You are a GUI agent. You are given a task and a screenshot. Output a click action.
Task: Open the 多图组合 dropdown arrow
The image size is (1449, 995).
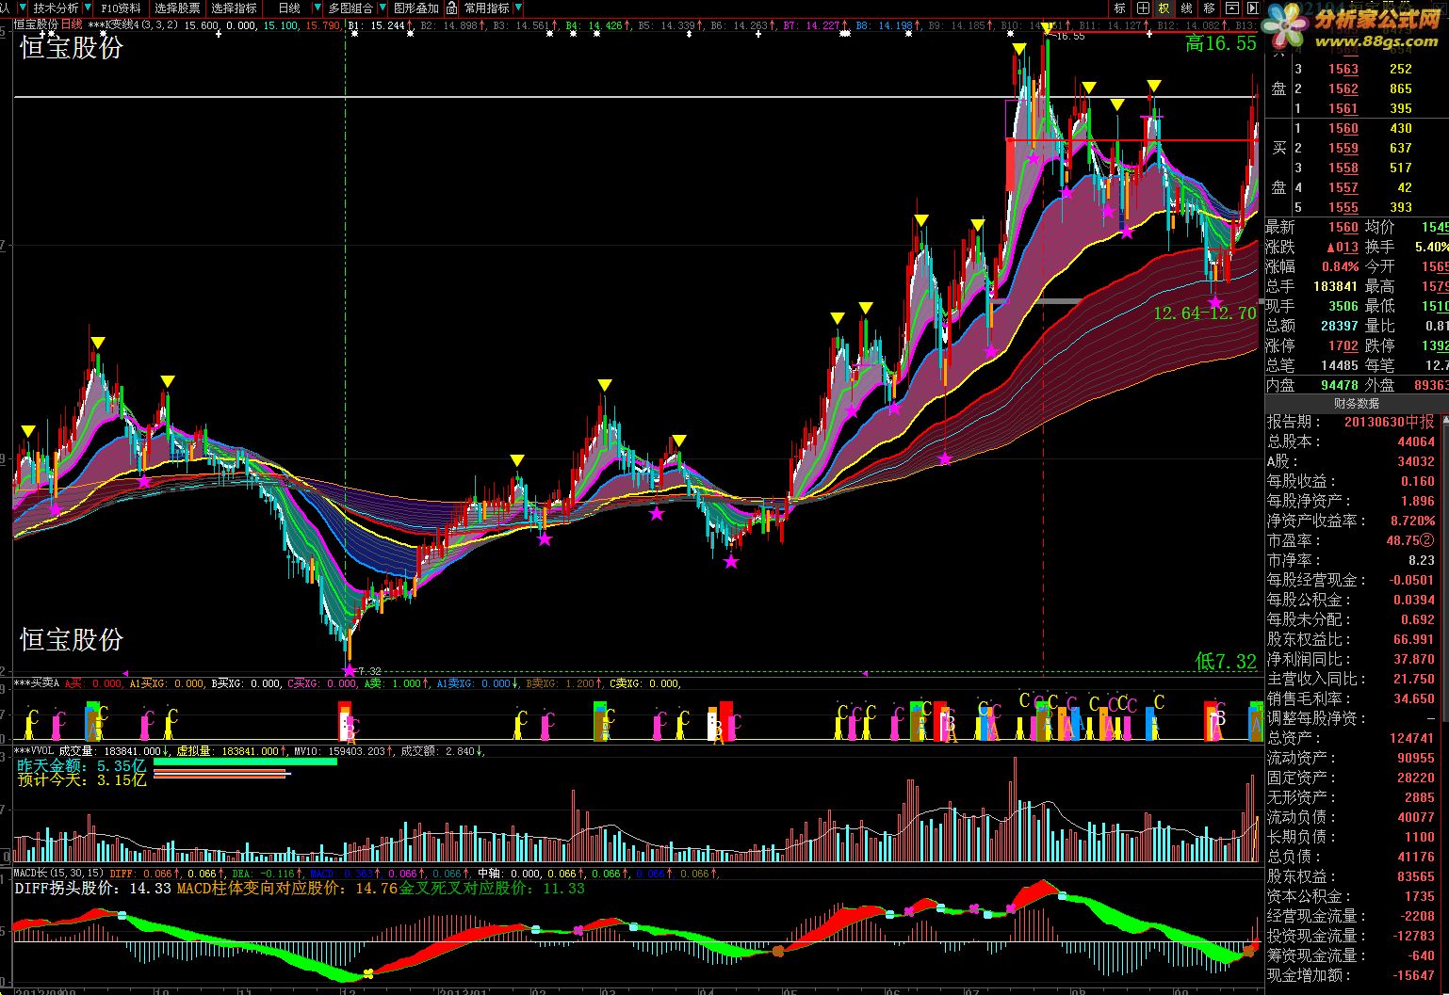pos(381,8)
